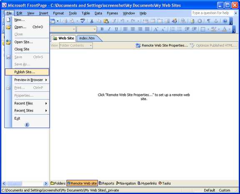
Task: Click the Refresh page icon
Action: (x=192, y=21)
